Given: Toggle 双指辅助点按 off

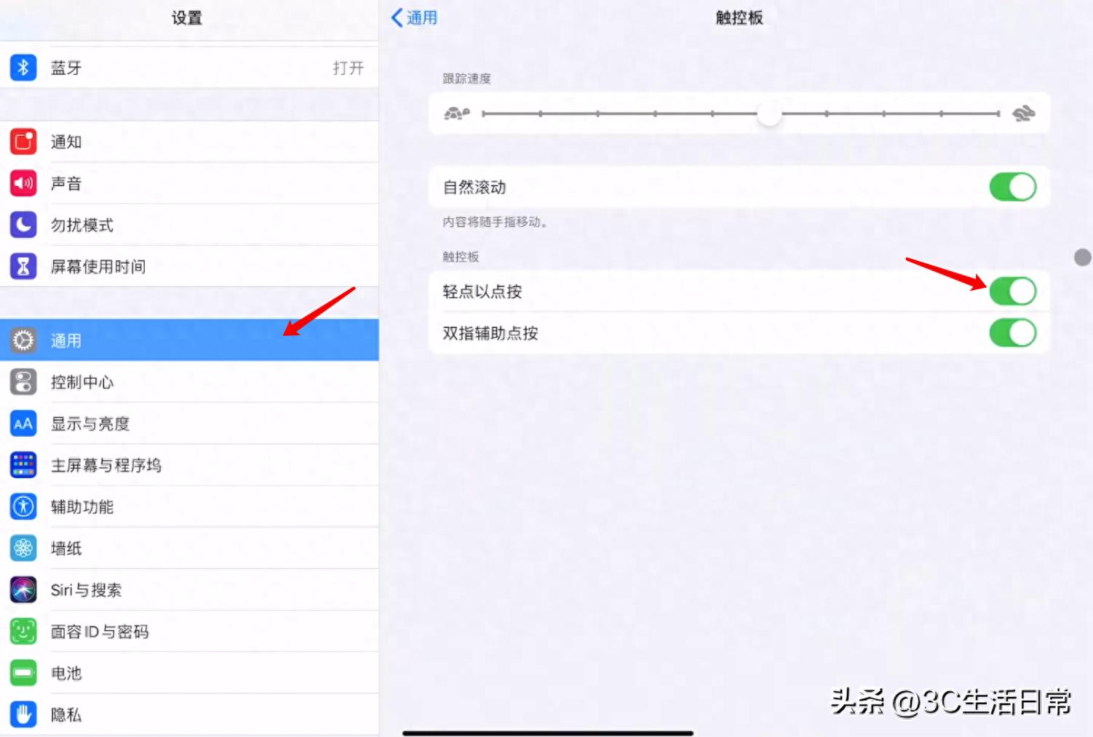Looking at the screenshot, I should click(x=1013, y=332).
